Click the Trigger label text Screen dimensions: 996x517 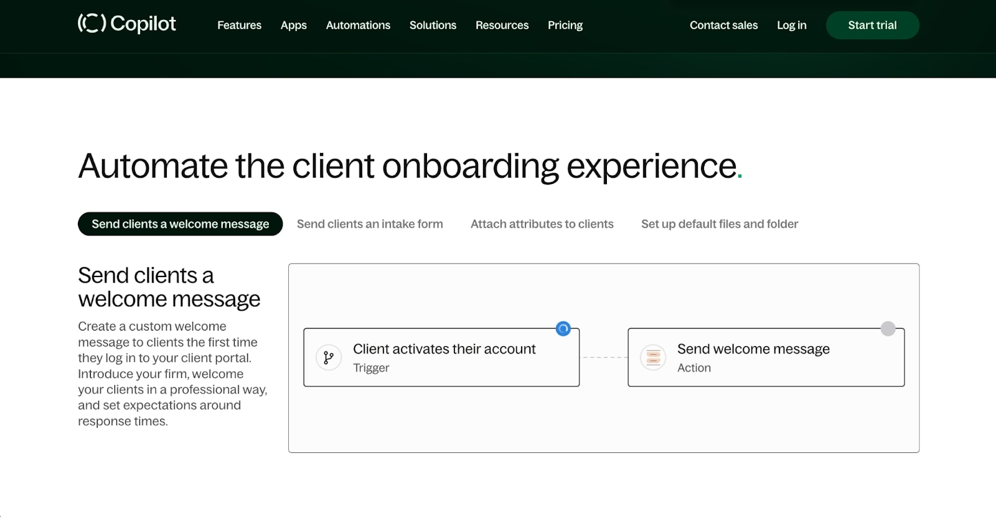pyautogui.click(x=371, y=368)
